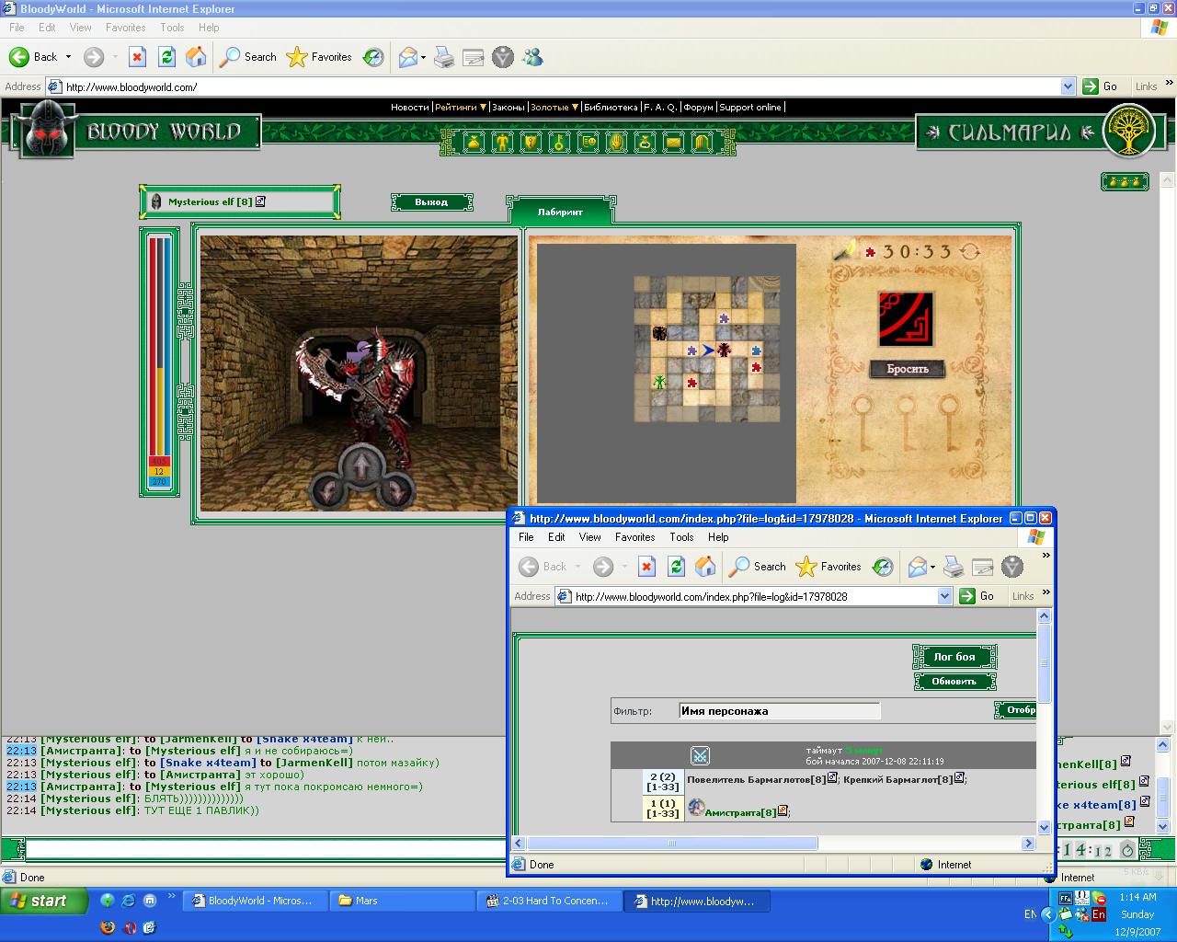
Task: Click the Законы navigation link
Action: [x=508, y=107]
